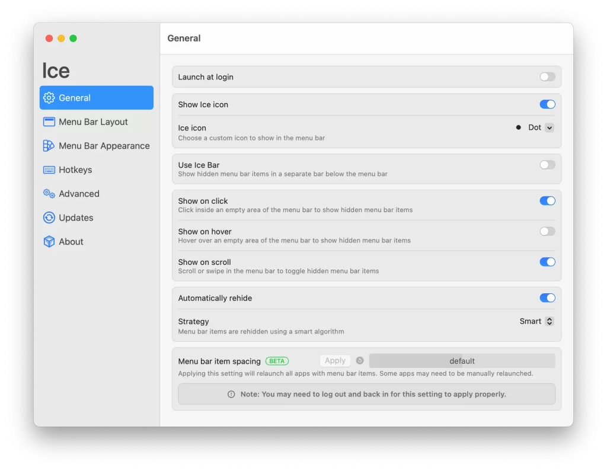Click 'Choose a custom icon to show' description
Image resolution: width=607 pixels, height=471 pixels.
(x=251, y=138)
